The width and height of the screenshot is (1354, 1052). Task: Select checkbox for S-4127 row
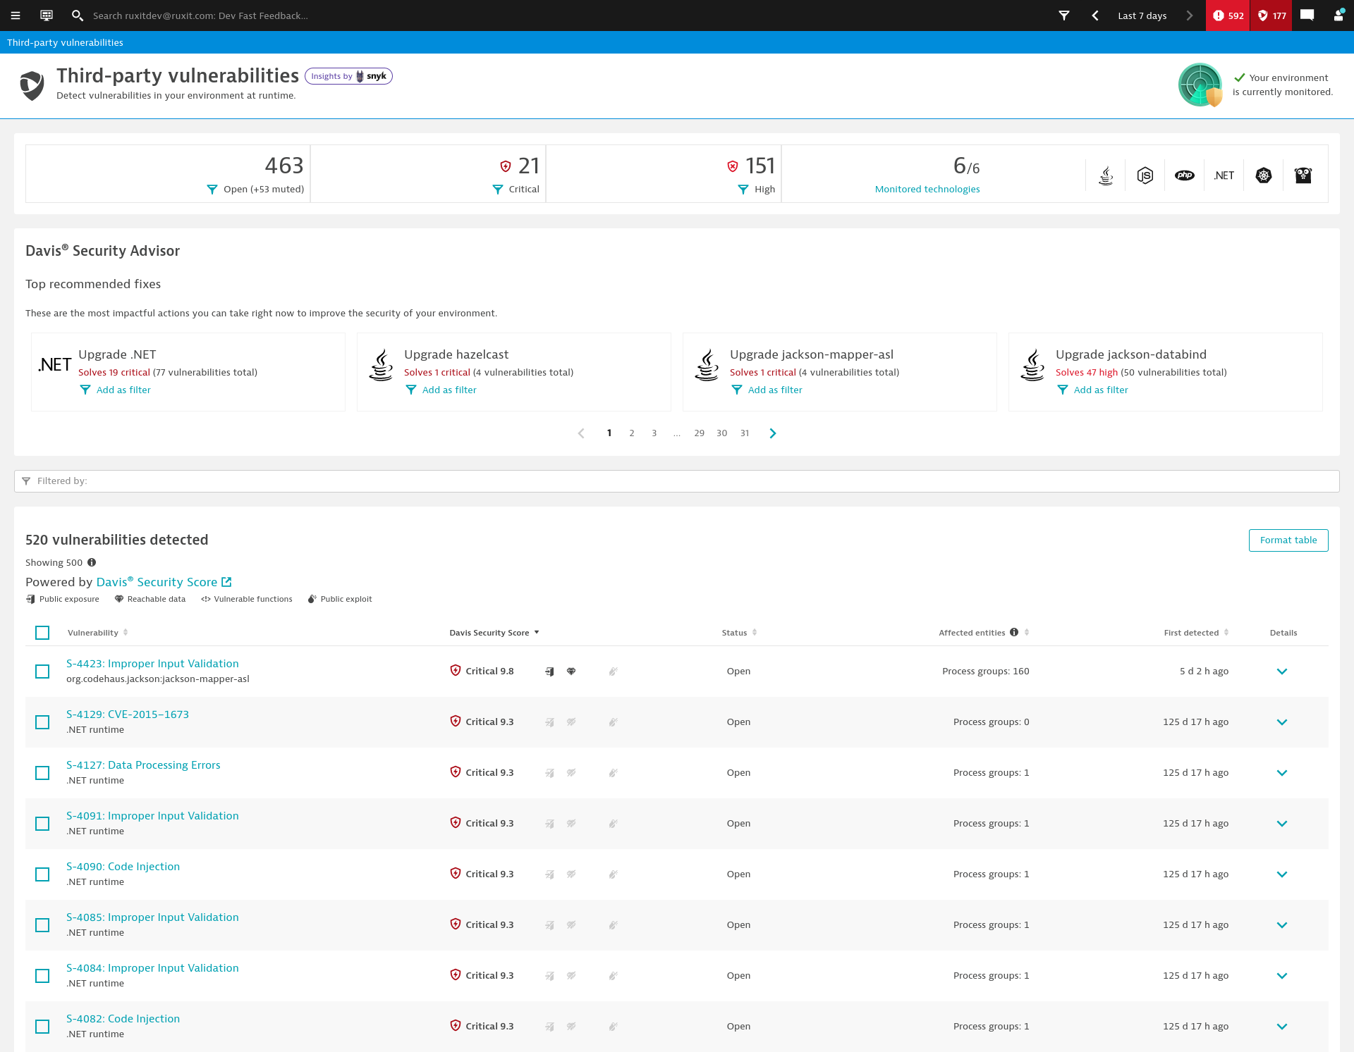42,773
